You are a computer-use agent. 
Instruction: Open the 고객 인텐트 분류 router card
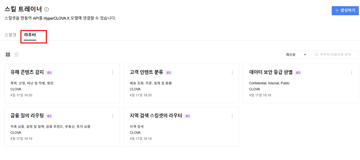[x=181, y=83]
